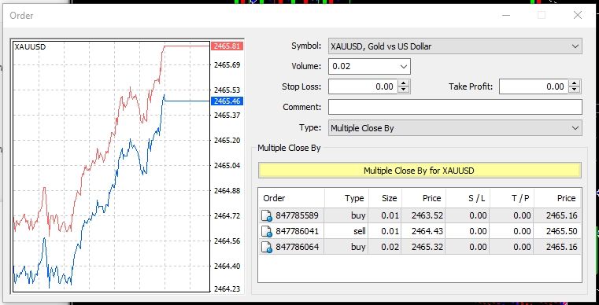This screenshot has width=599, height=305.
Task: Increase Take Profit with up arrow
Action: click(x=574, y=83)
